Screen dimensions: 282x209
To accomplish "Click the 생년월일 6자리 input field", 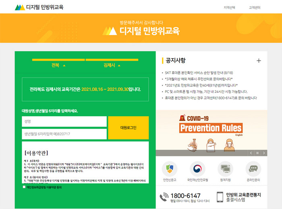I will pyautogui.click(x=64, y=134).
